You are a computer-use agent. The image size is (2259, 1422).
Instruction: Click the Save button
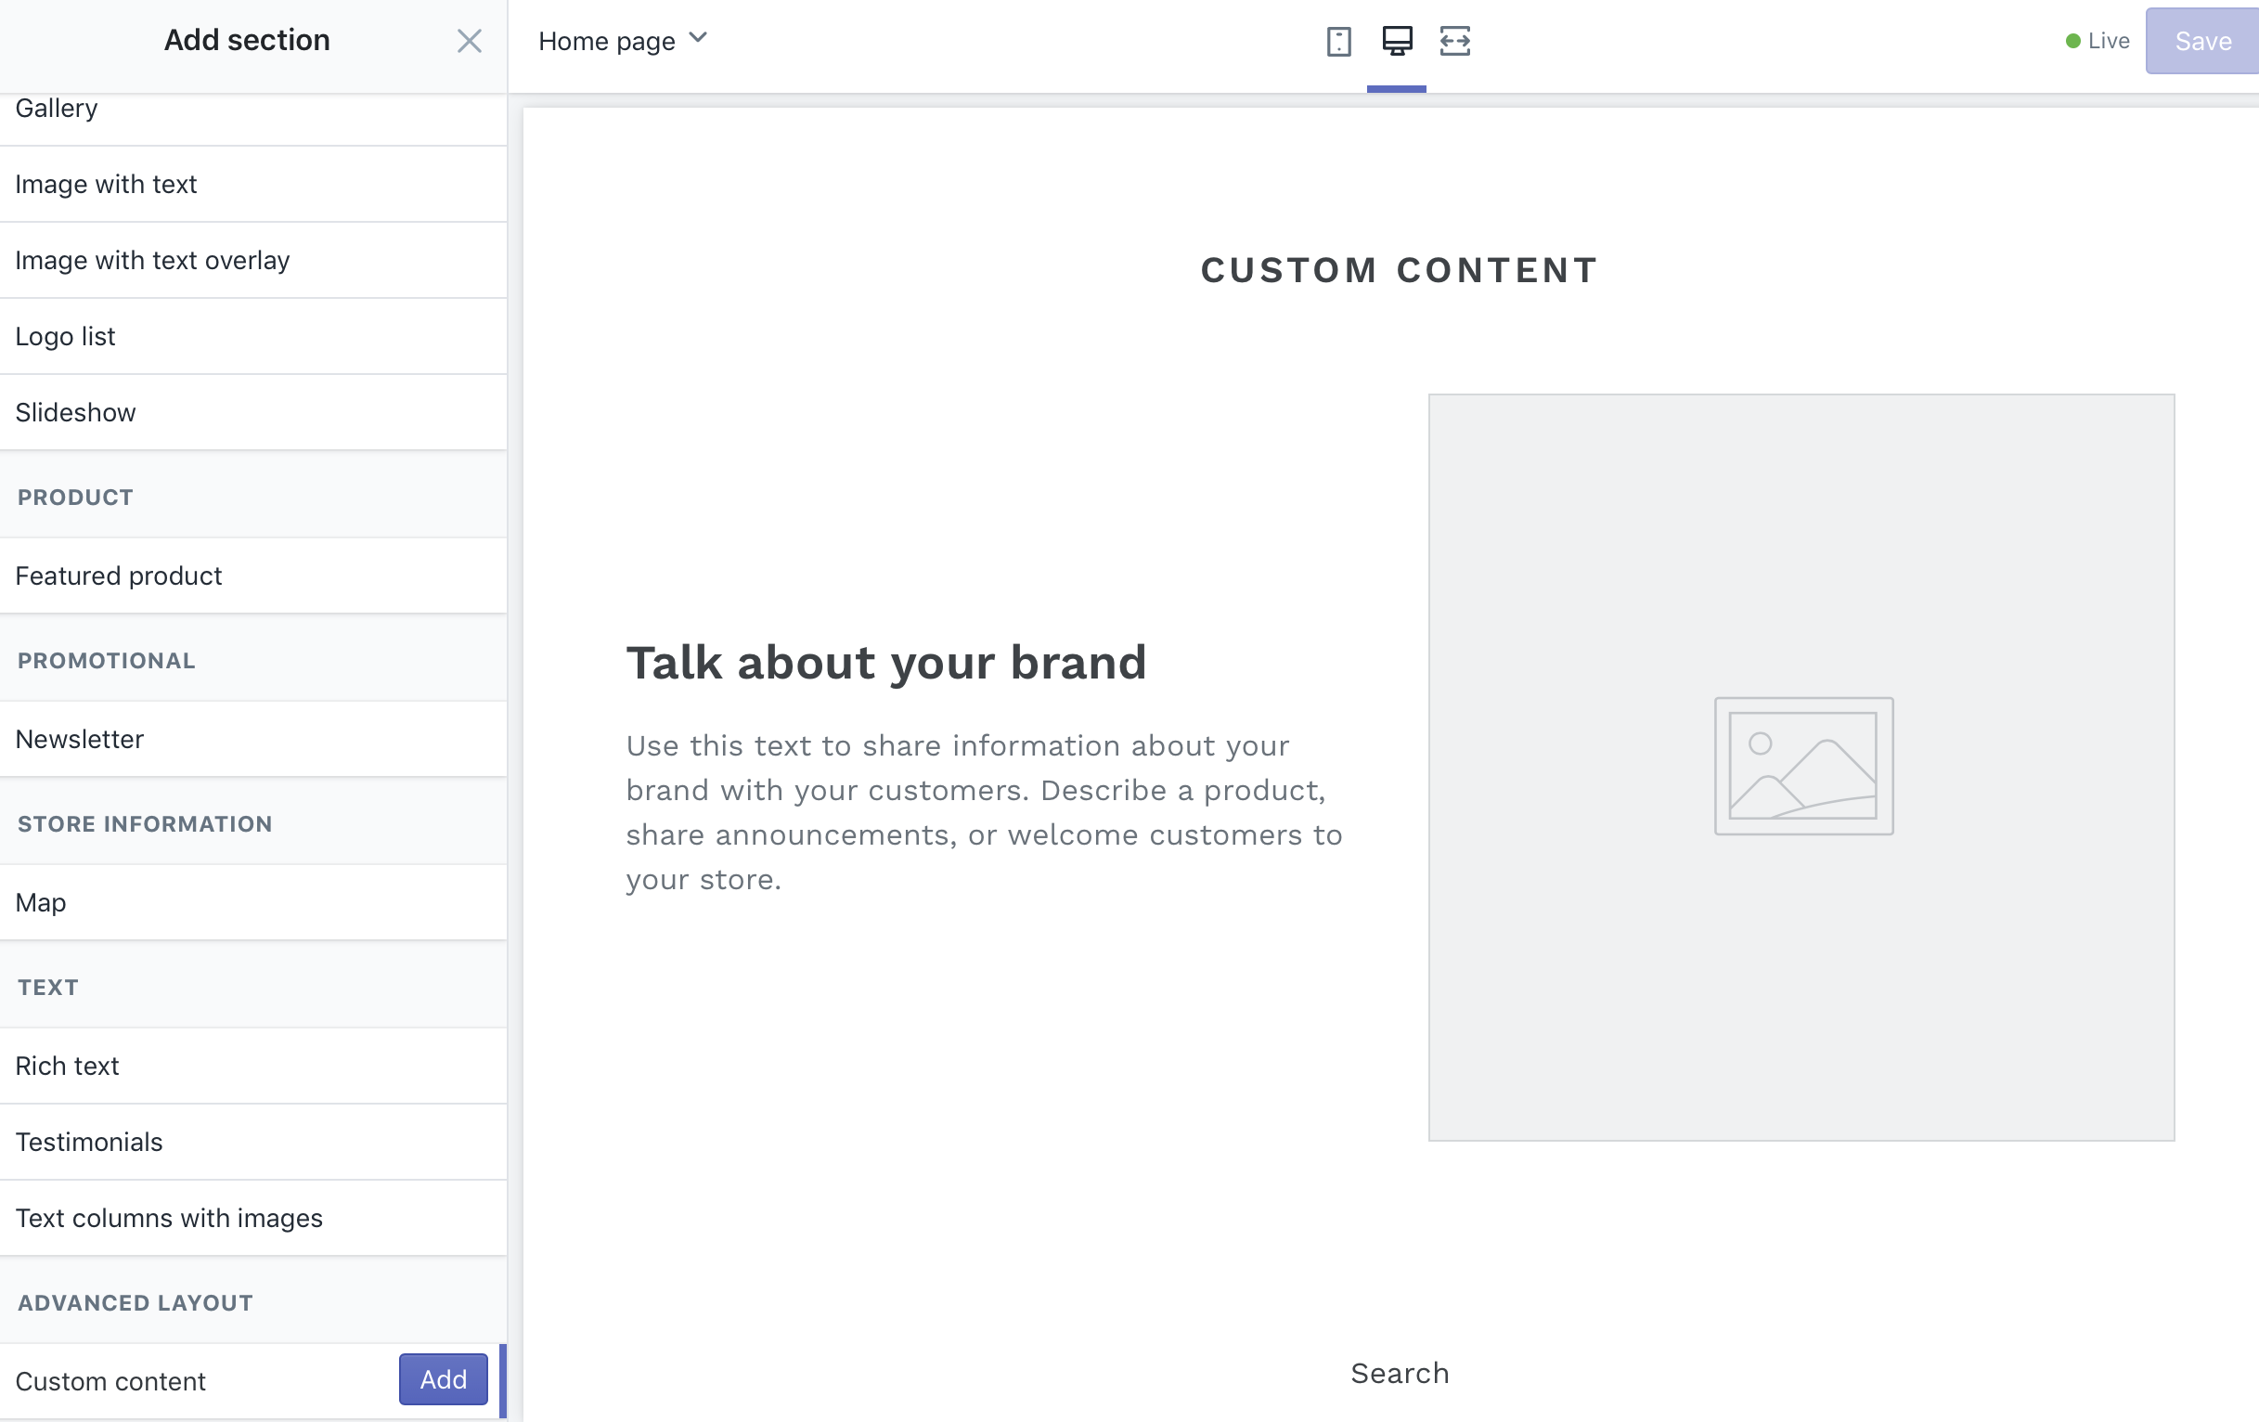coord(2201,41)
